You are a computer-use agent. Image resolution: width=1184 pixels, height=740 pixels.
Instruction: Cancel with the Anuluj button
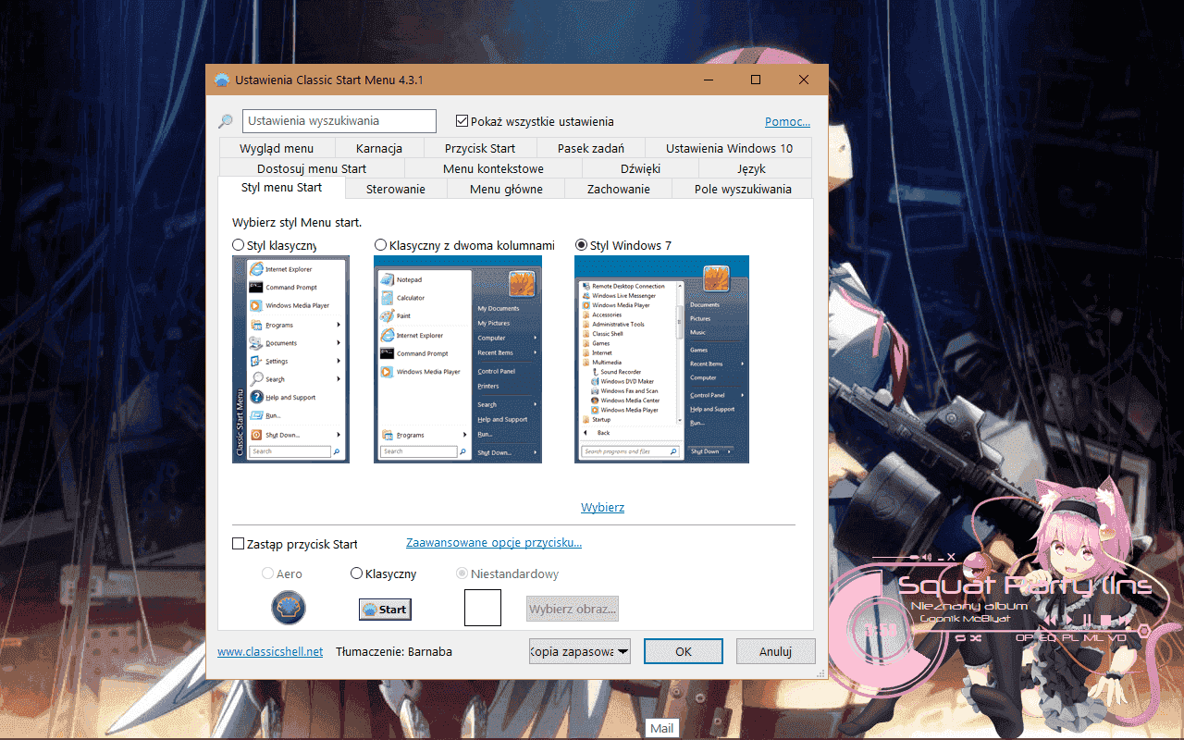click(x=775, y=651)
